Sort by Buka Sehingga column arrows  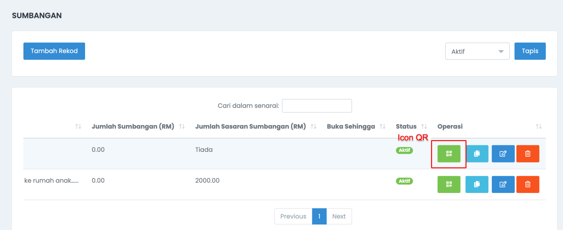382,127
